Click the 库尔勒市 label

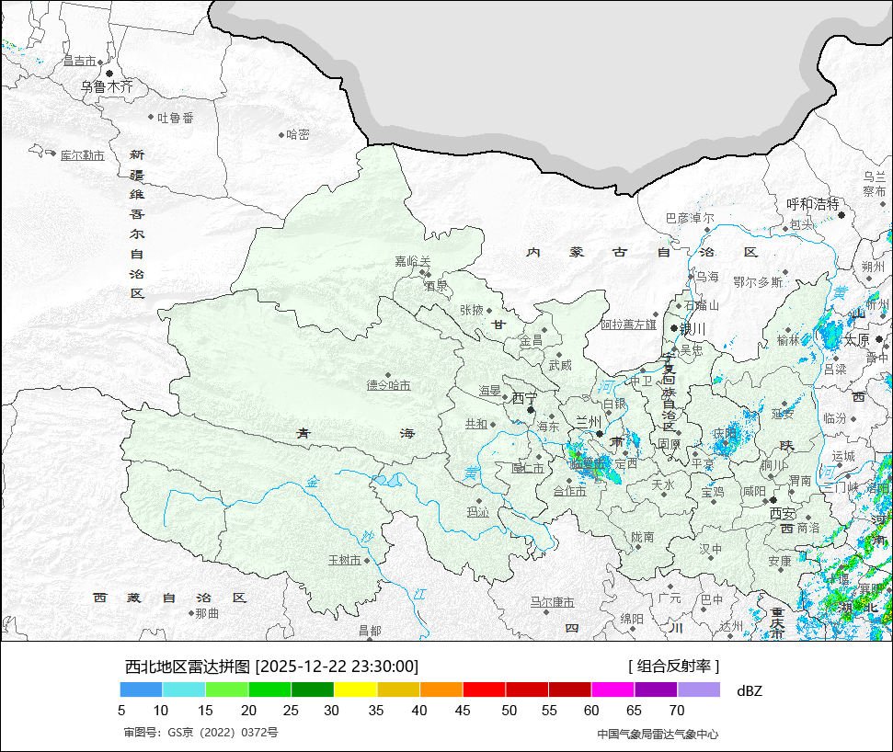click(x=83, y=155)
